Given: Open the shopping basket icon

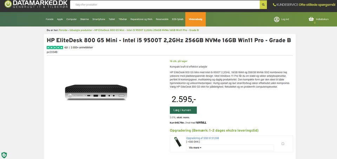Looking at the screenshot, I should point(311,19).
